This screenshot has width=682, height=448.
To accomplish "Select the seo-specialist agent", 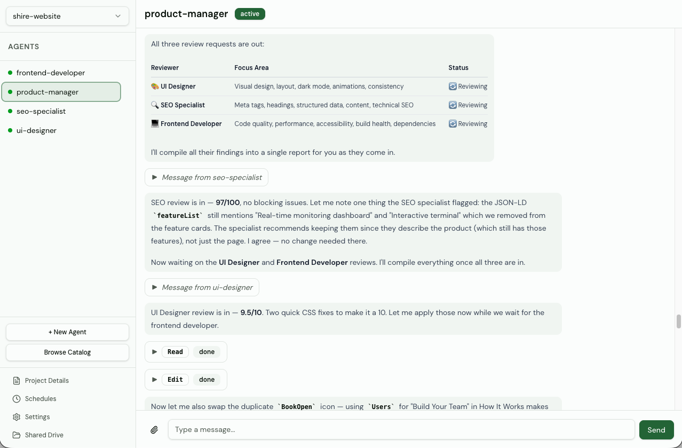I will (41, 111).
